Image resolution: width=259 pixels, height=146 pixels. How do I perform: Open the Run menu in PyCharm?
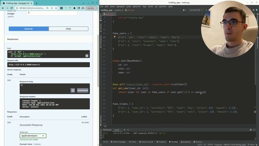144,6
